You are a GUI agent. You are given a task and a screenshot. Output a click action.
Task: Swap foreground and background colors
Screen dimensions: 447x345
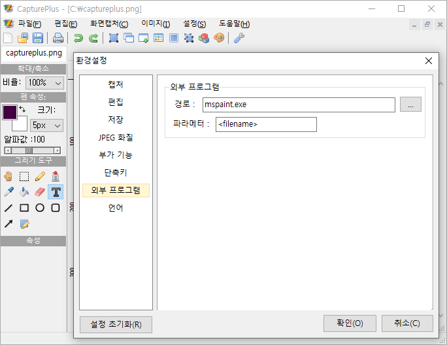click(23, 109)
